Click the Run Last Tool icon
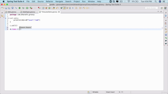 [31, 8]
